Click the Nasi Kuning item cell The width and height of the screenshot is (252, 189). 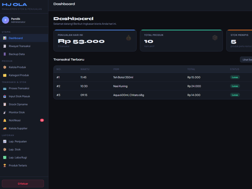tap(120, 86)
